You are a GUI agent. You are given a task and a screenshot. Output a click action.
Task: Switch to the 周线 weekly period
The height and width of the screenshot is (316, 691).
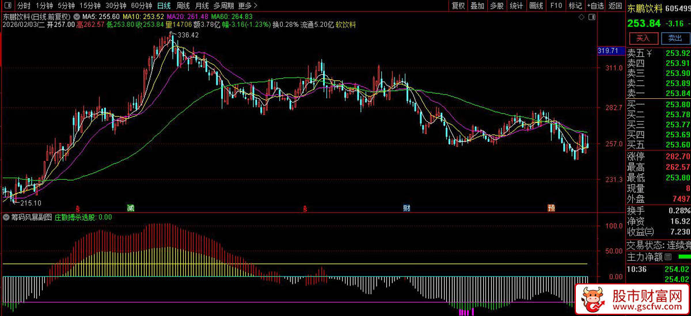(x=183, y=6)
